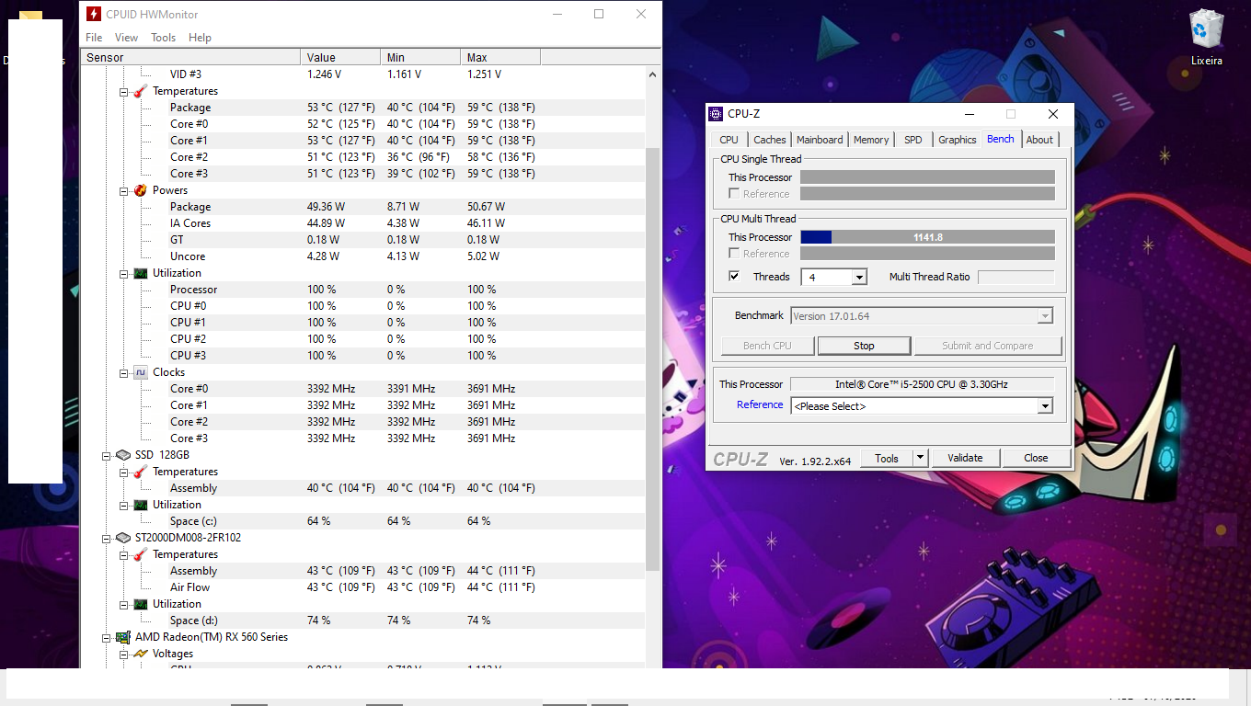Click the Utilization icon under SSD 128GB
Image resolution: width=1251 pixels, height=706 pixels.
point(140,505)
